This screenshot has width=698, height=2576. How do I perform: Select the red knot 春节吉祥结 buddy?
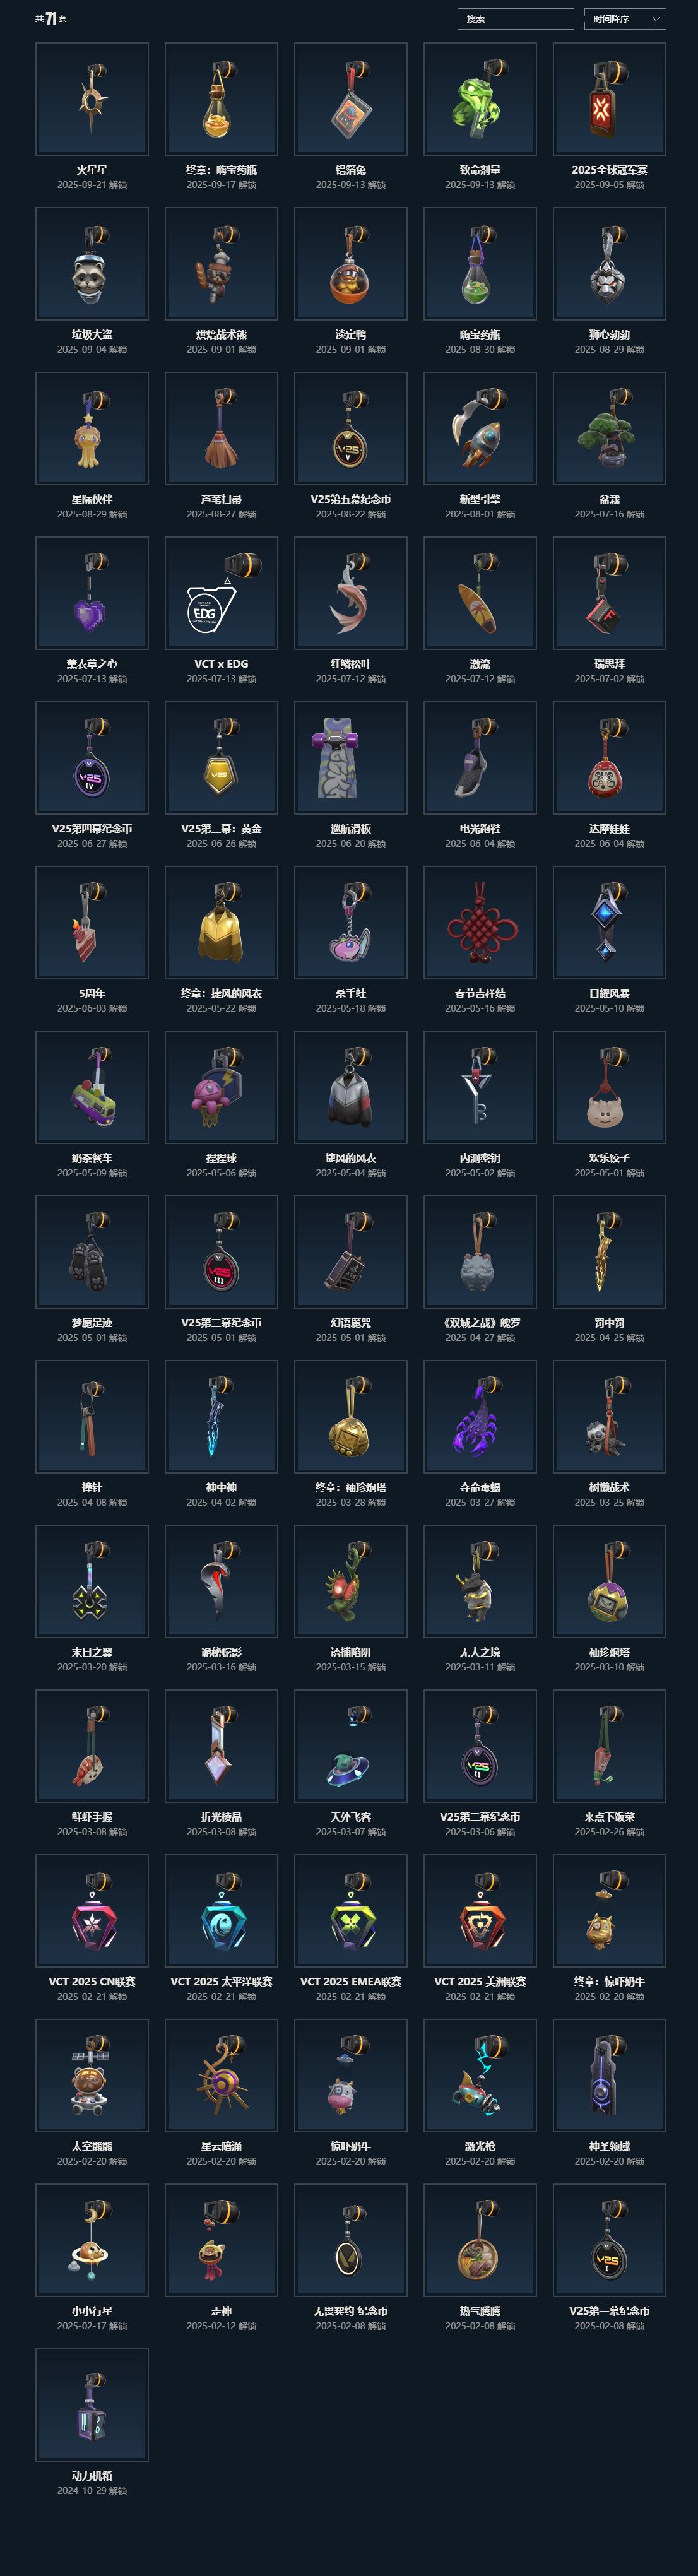point(480,922)
